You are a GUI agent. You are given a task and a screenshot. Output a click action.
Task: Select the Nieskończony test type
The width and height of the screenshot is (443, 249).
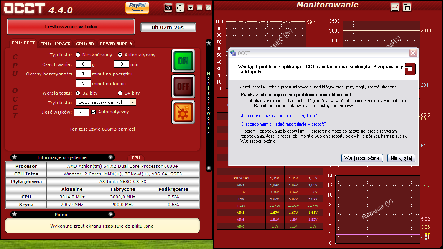(78, 55)
